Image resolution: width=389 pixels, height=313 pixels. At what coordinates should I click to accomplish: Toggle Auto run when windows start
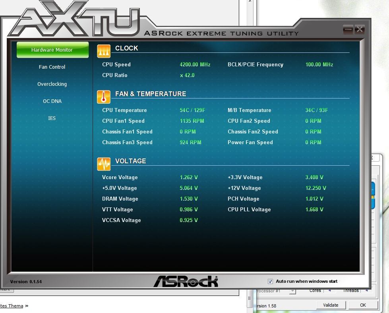coord(270,281)
